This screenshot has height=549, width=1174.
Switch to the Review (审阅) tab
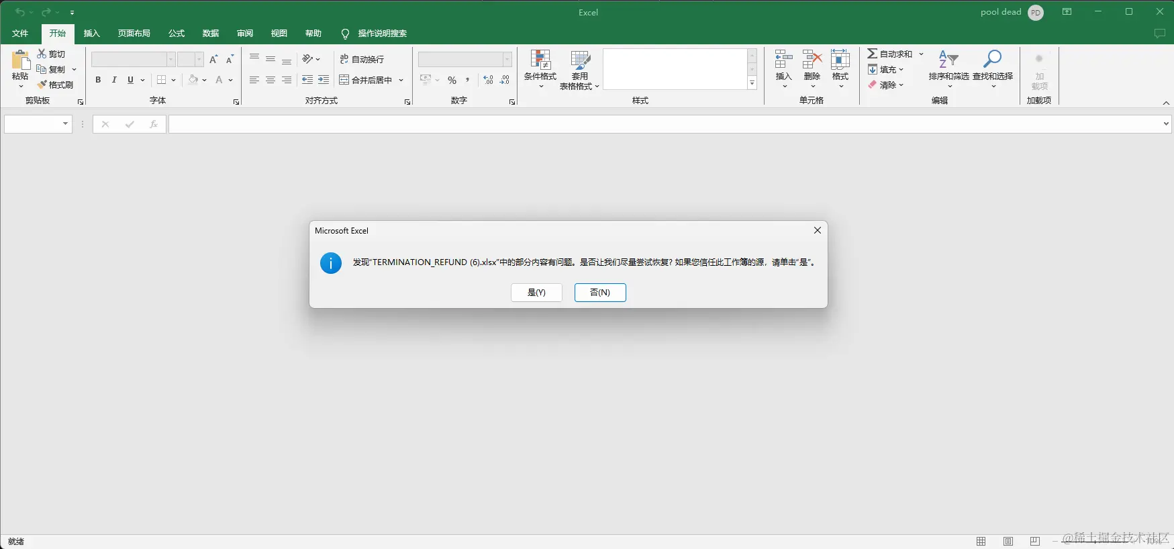tap(245, 34)
